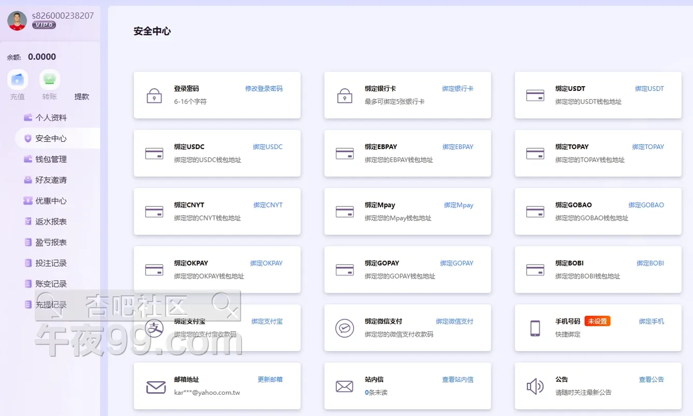Open 投注记录 in the sidebar
693x416 pixels.
[51, 263]
